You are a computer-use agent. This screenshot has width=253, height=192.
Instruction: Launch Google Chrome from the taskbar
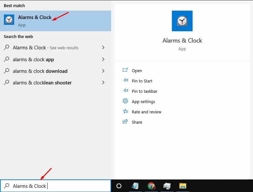[x=152, y=186]
